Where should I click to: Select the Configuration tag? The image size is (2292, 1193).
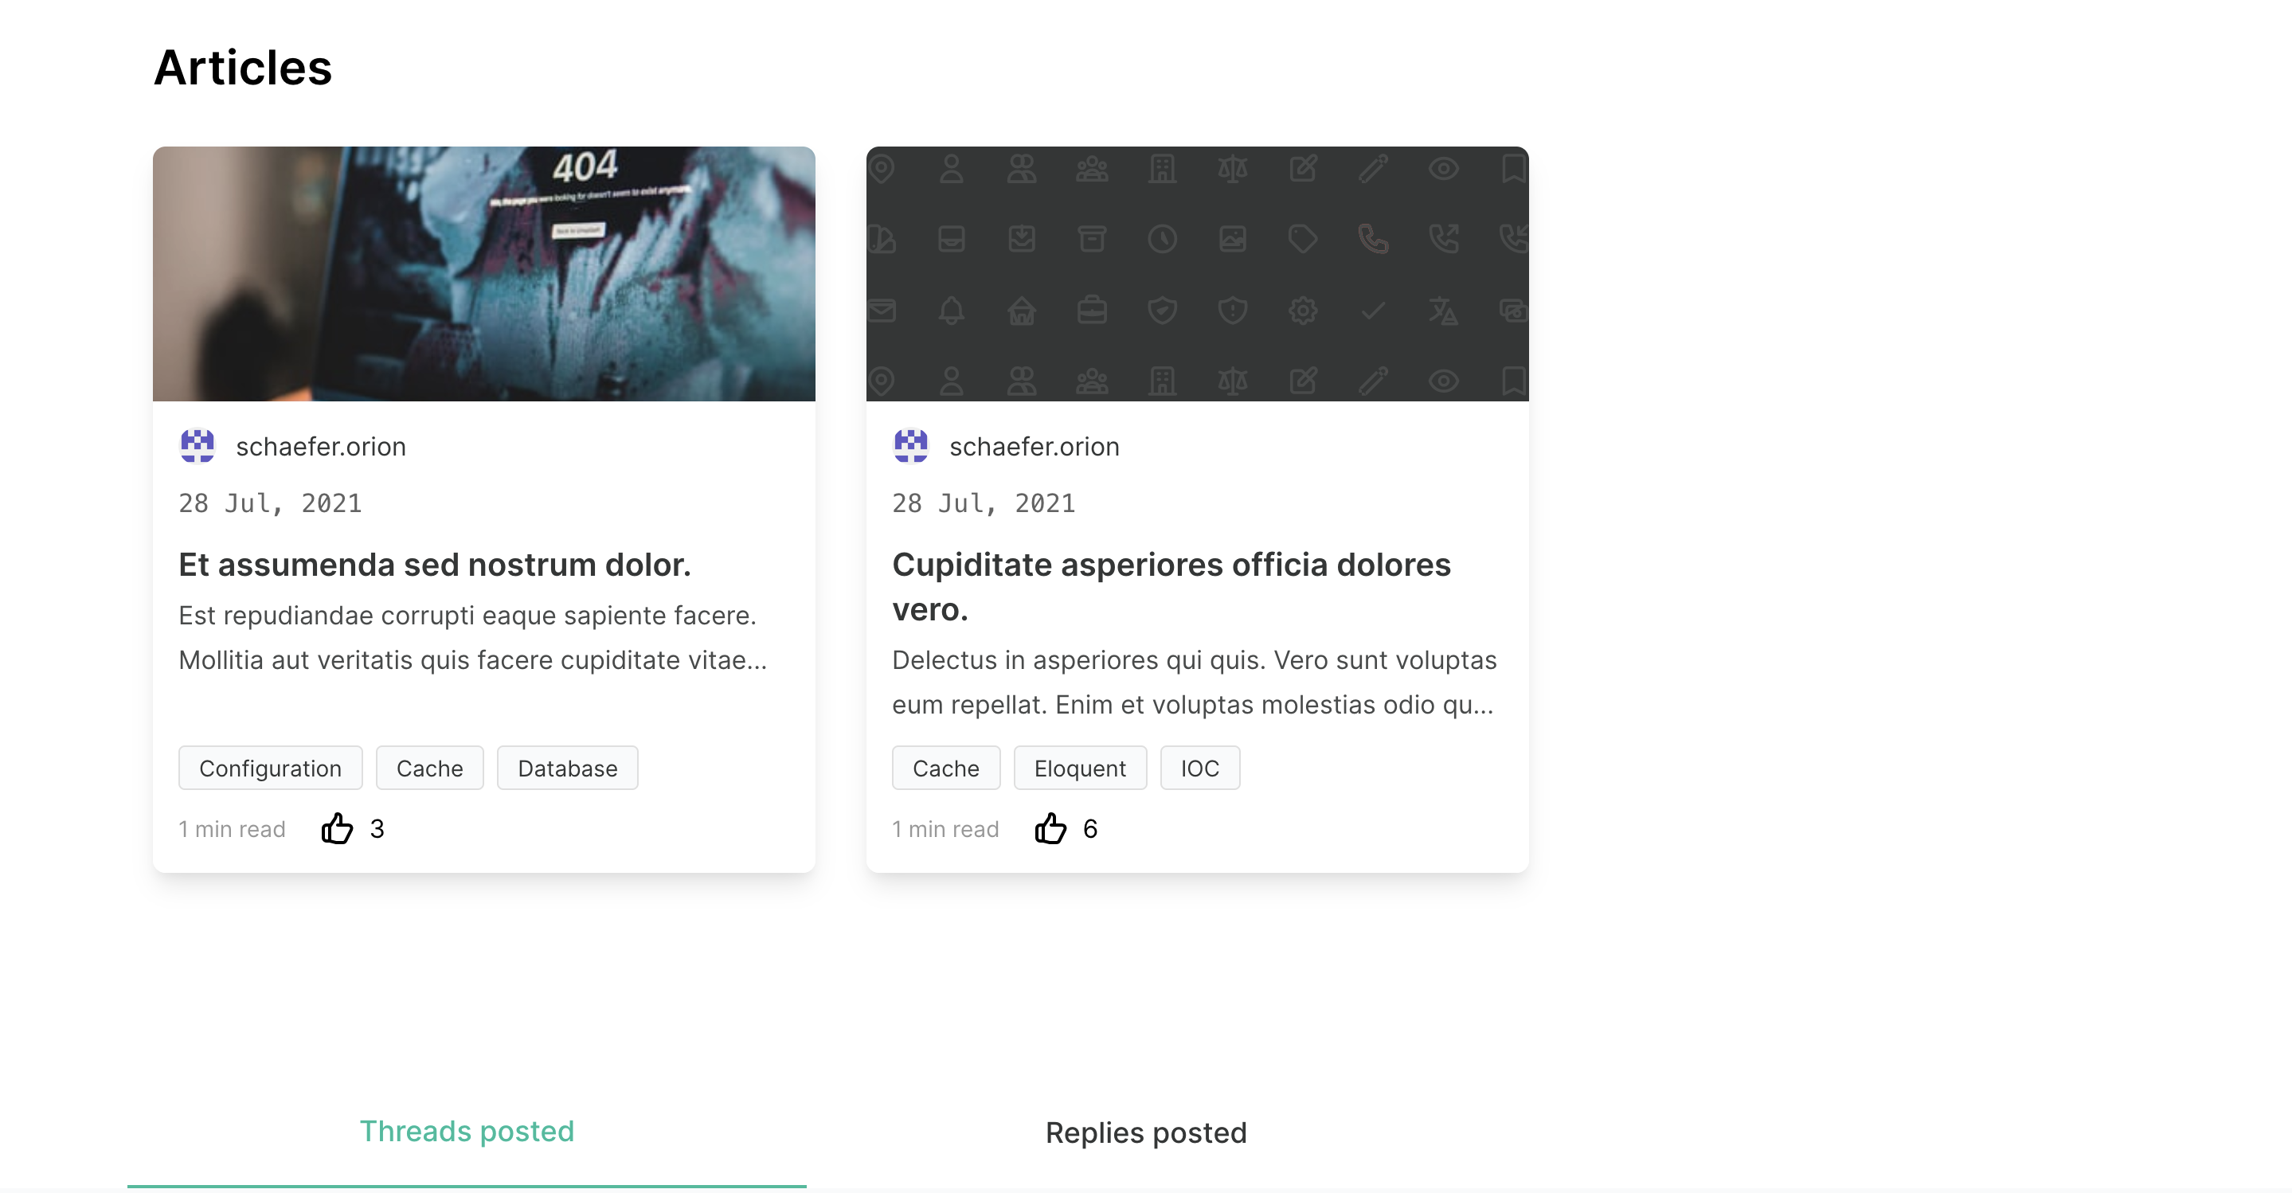click(270, 768)
